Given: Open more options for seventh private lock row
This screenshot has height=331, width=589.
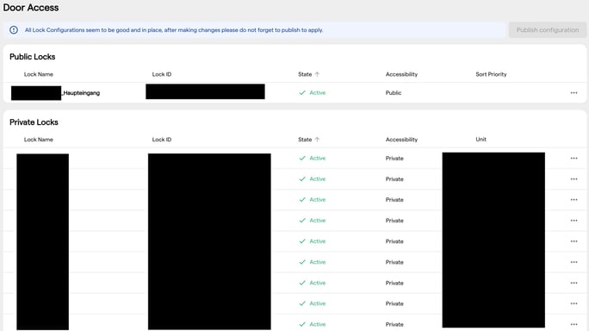Looking at the screenshot, I should click(573, 283).
